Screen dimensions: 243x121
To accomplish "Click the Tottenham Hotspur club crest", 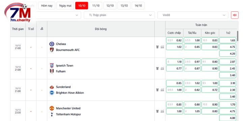I will pyautogui.click(x=52, y=114).
